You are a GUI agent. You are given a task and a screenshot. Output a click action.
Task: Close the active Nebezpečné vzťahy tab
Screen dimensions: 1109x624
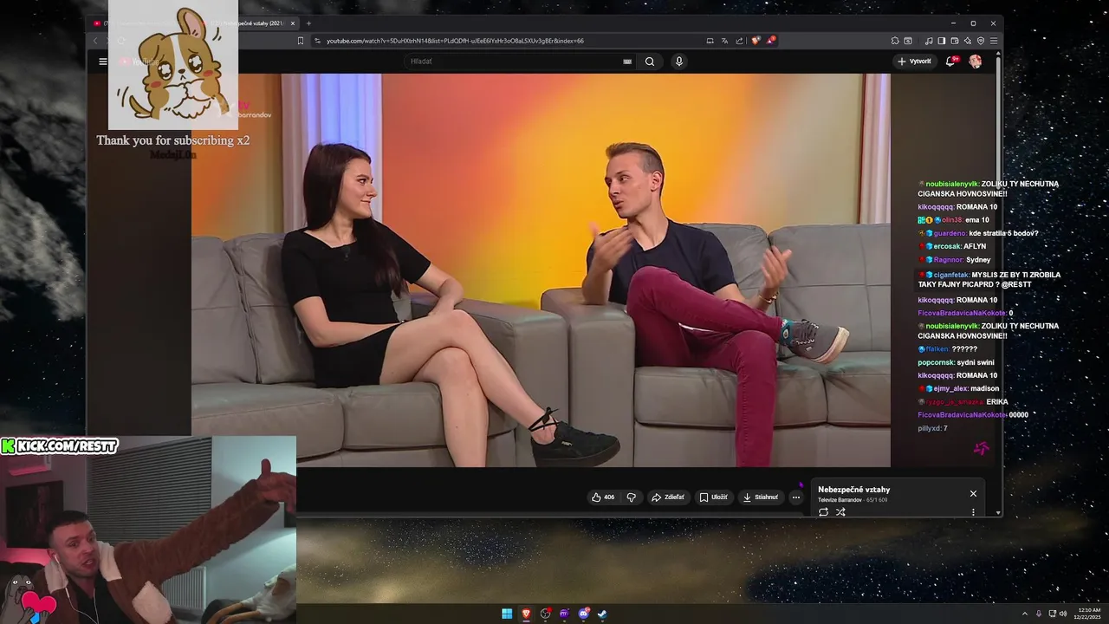tap(293, 23)
